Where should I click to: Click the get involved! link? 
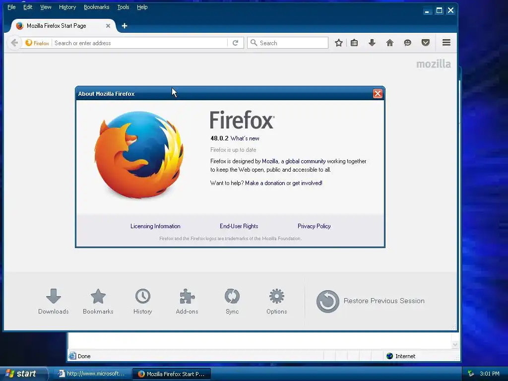pyautogui.click(x=307, y=183)
